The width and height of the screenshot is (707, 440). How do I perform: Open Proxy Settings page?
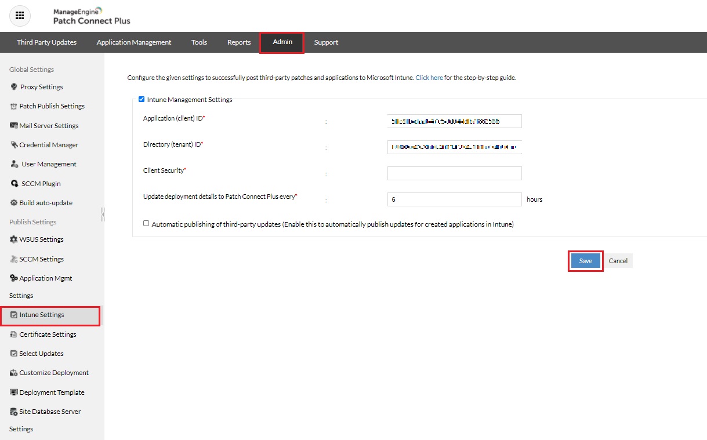(41, 87)
